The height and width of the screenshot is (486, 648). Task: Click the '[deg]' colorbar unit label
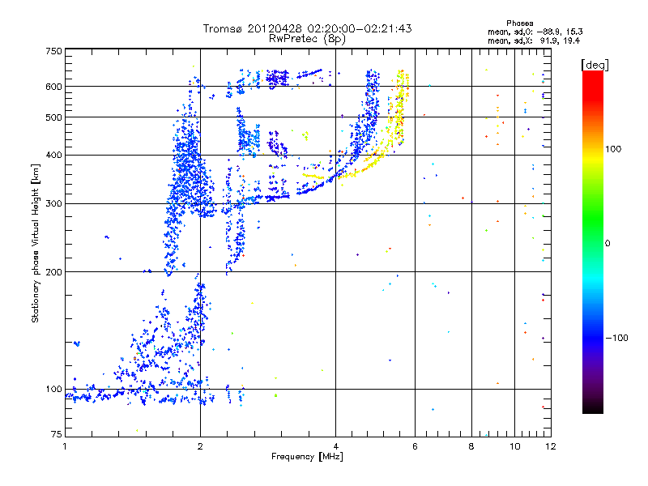pyautogui.click(x=595, y=66)
